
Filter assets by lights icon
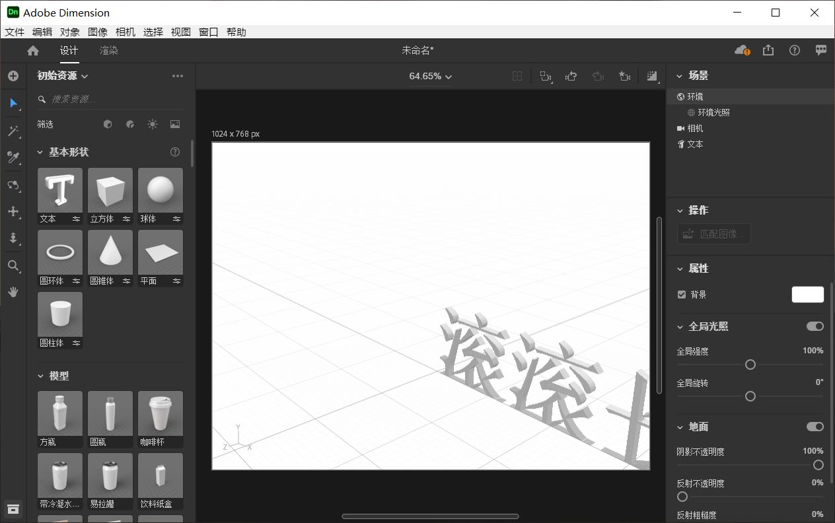153,124
